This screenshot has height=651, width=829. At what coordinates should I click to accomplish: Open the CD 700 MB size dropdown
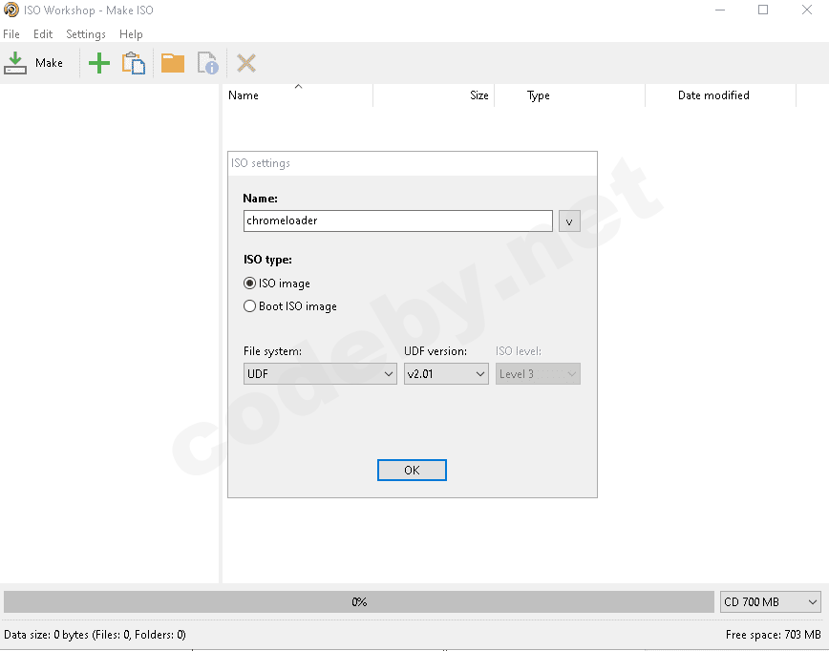771,601
